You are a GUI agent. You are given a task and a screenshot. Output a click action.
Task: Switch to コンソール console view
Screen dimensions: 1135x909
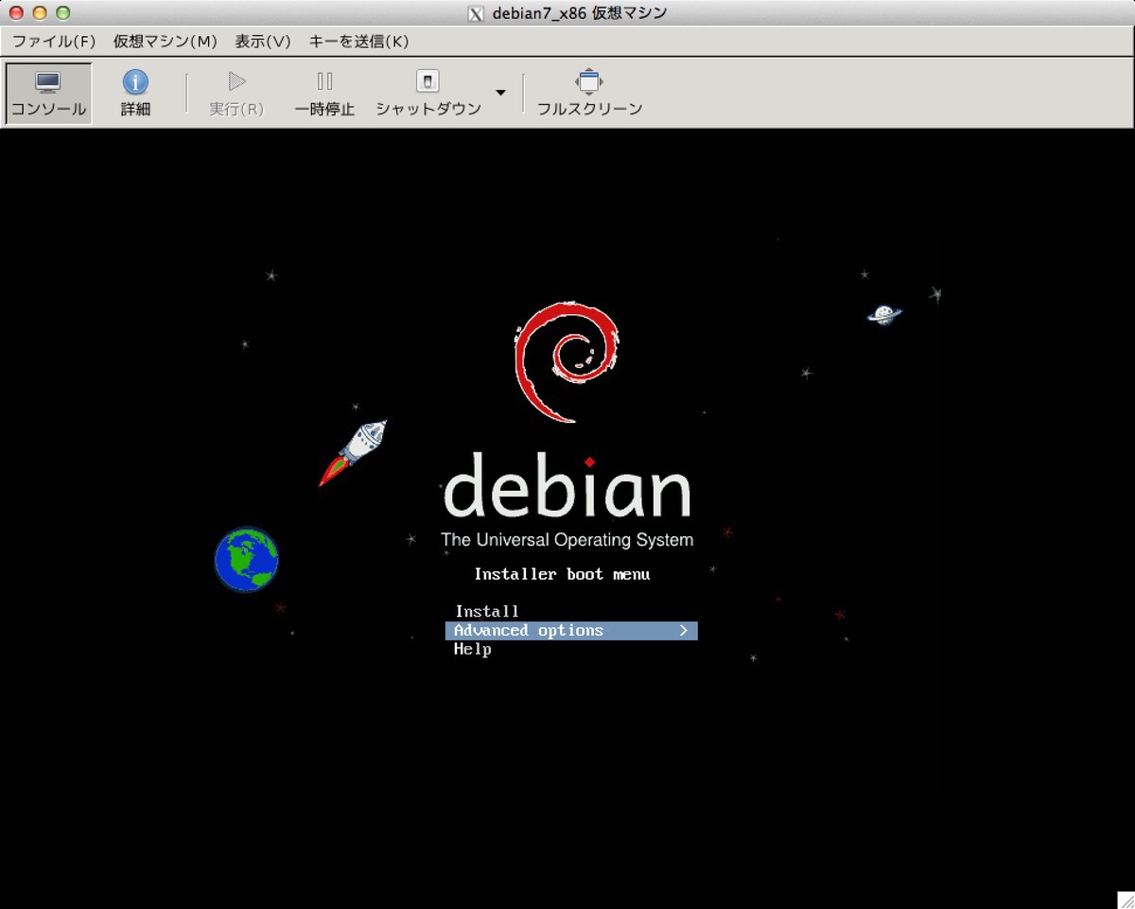pos(48,94)
